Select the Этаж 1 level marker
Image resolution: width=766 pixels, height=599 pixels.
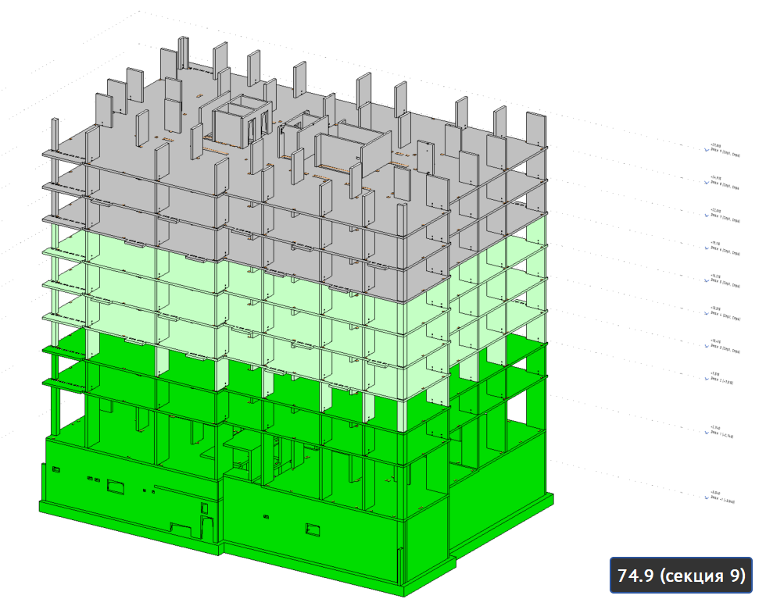click(x=719, y=432)
